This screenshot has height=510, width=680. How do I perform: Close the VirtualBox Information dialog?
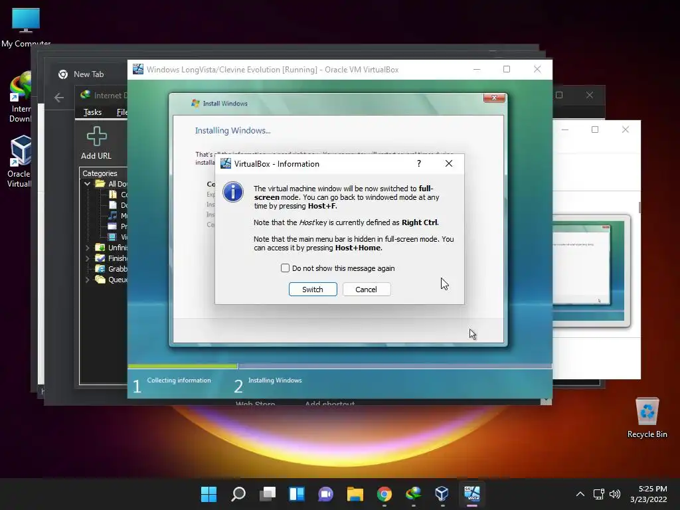(x=449, y=163)
